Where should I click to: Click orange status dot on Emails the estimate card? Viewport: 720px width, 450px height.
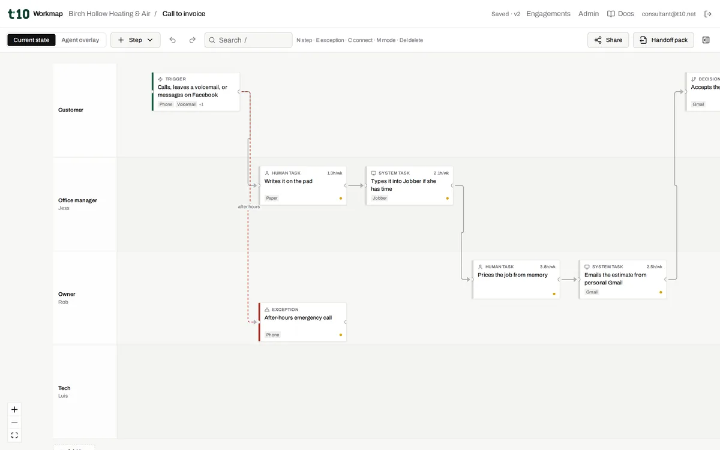(x=661, y=292)
